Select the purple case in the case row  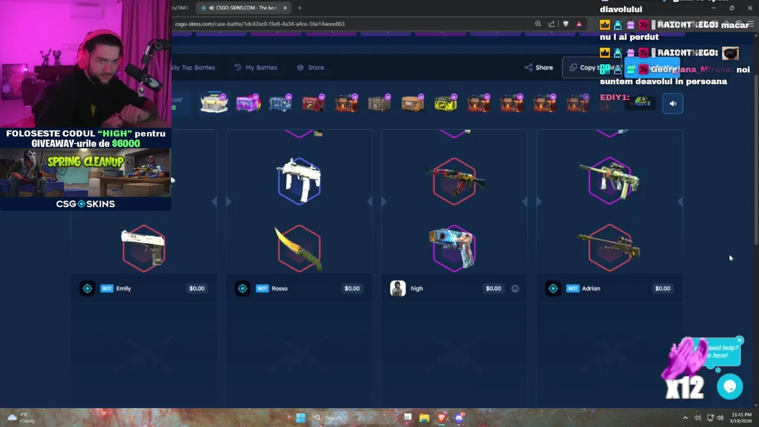click(248, 103)
